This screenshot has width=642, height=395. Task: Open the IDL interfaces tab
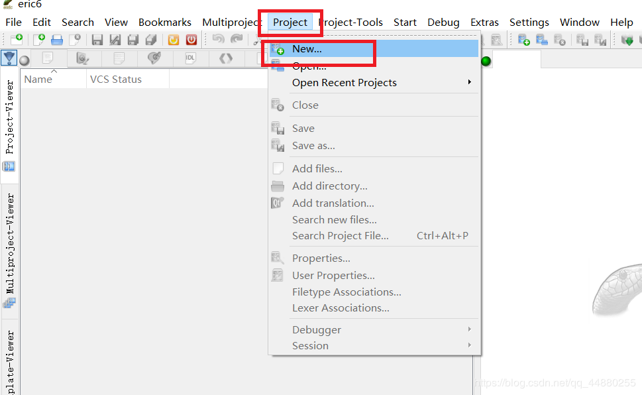coord(190,58)
